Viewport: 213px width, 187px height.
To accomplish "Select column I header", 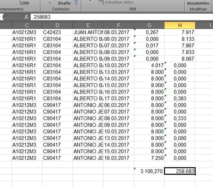I will [204, 25].
